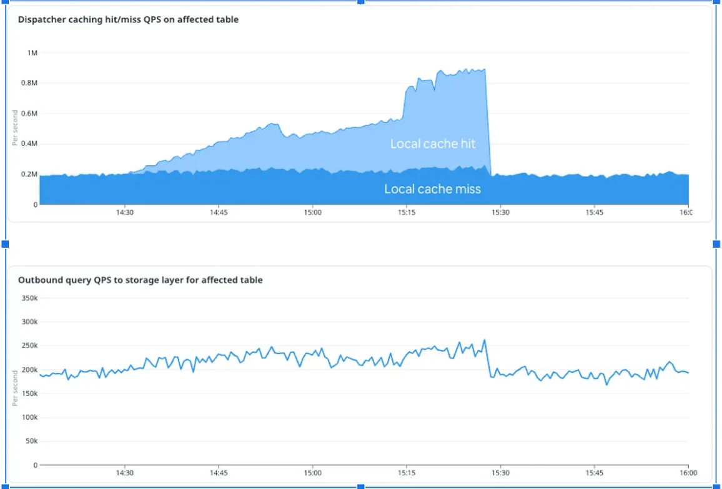
Task: Click the 300k y-axis label
Action: [x=29, y=322]
